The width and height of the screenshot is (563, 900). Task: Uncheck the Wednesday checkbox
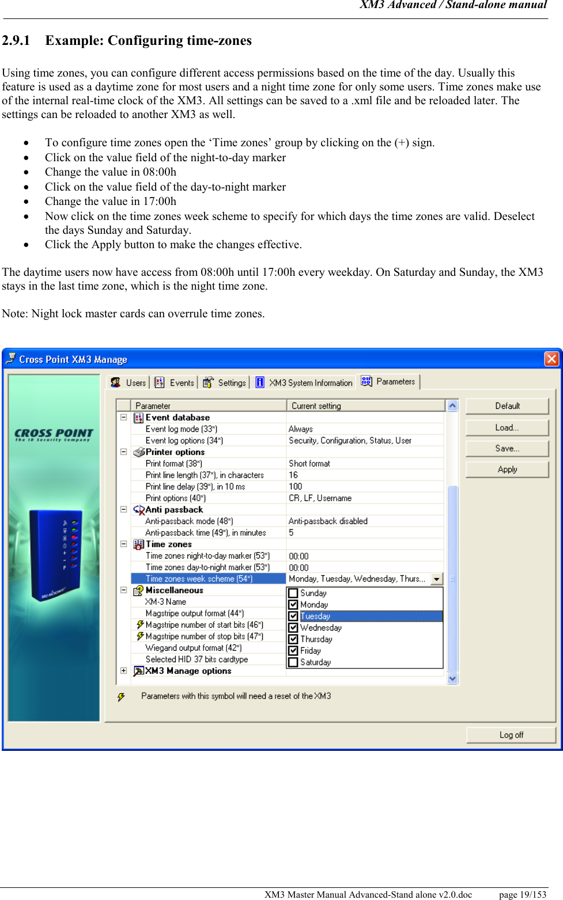coord(293,628)
